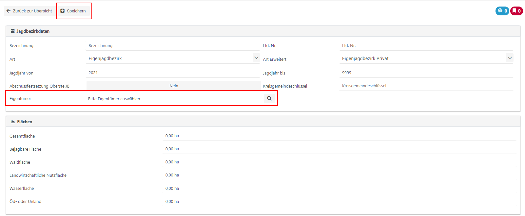Click the Flächen chart icon
525x216 pixels.
(x=13, y=122)
